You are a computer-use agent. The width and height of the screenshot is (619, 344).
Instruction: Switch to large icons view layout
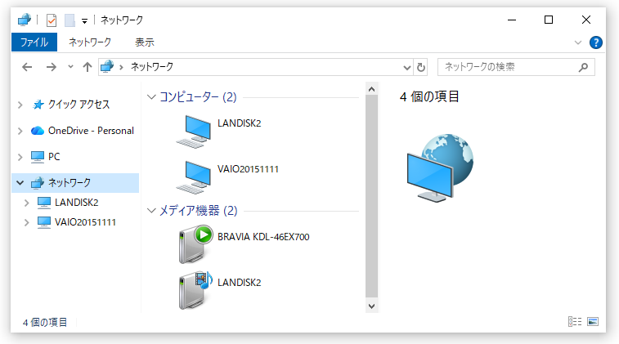[x=593, y=322]
